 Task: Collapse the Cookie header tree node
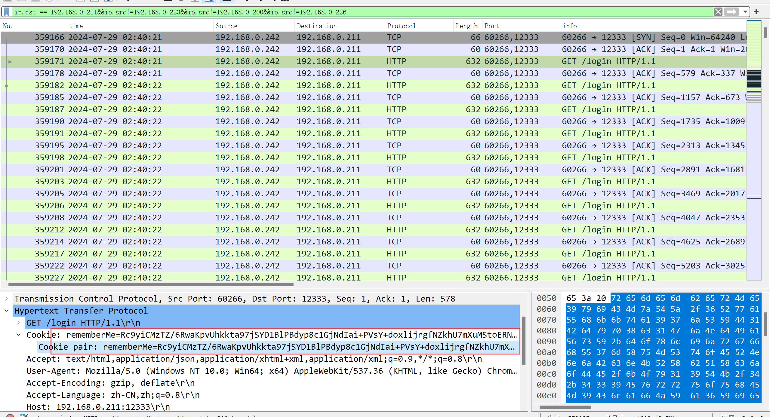pyautogui.click(x=19, y=335)
